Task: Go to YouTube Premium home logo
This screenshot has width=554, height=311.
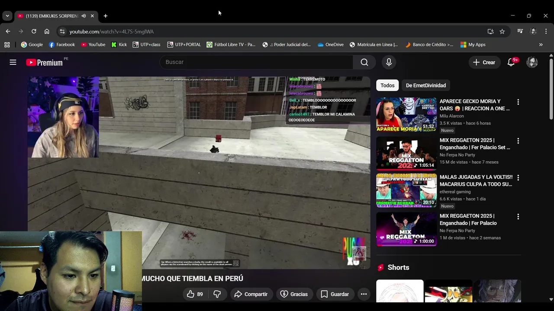Action: click(44, 62)
